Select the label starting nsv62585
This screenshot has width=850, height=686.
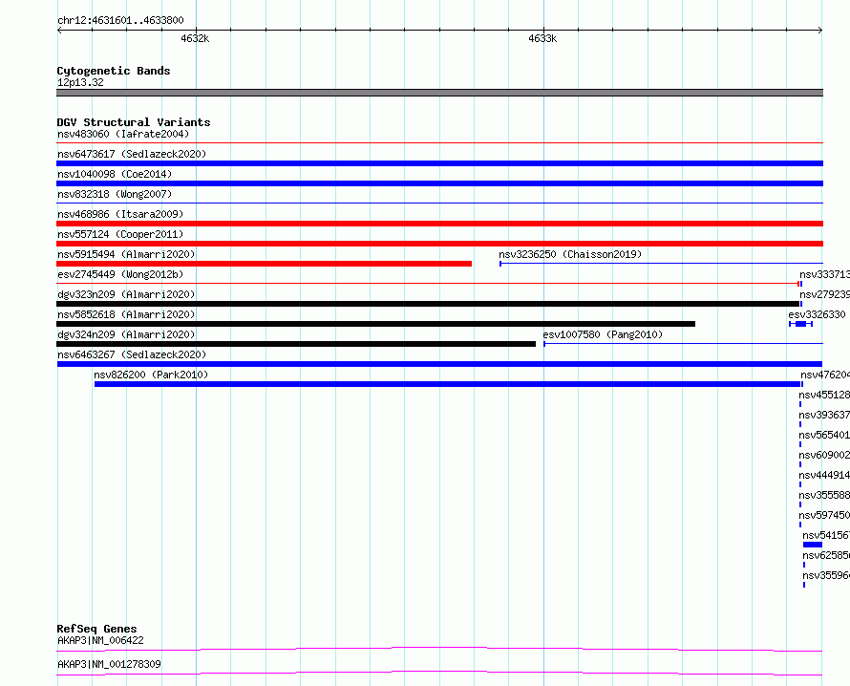coord(826,555)
